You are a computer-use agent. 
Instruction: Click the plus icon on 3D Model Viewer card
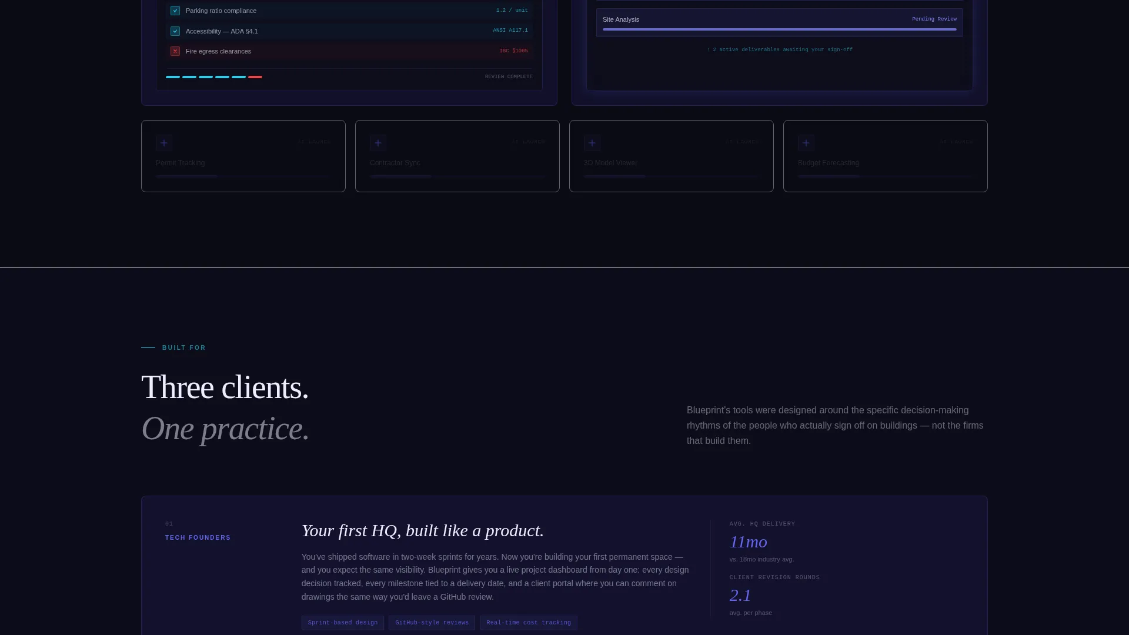[592, 143]
